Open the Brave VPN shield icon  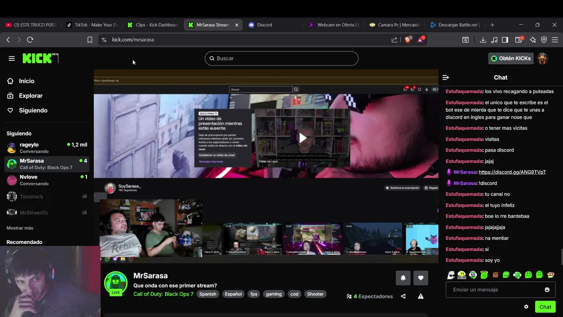544,40
